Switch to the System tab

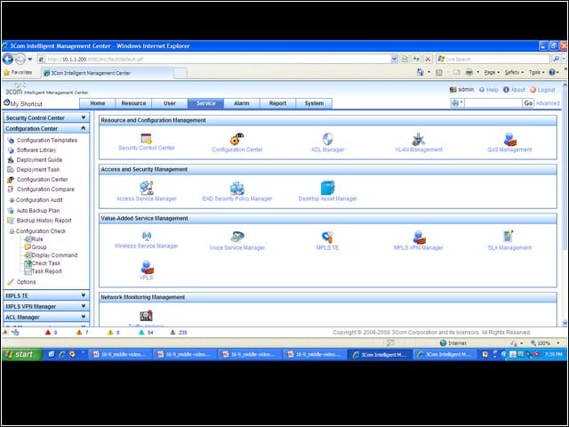(x=314, y=103)
